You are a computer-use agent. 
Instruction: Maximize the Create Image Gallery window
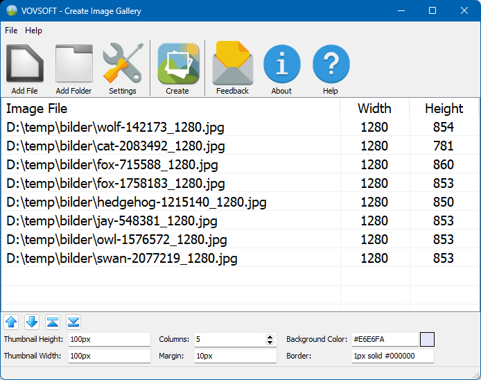tap(432, 10)
